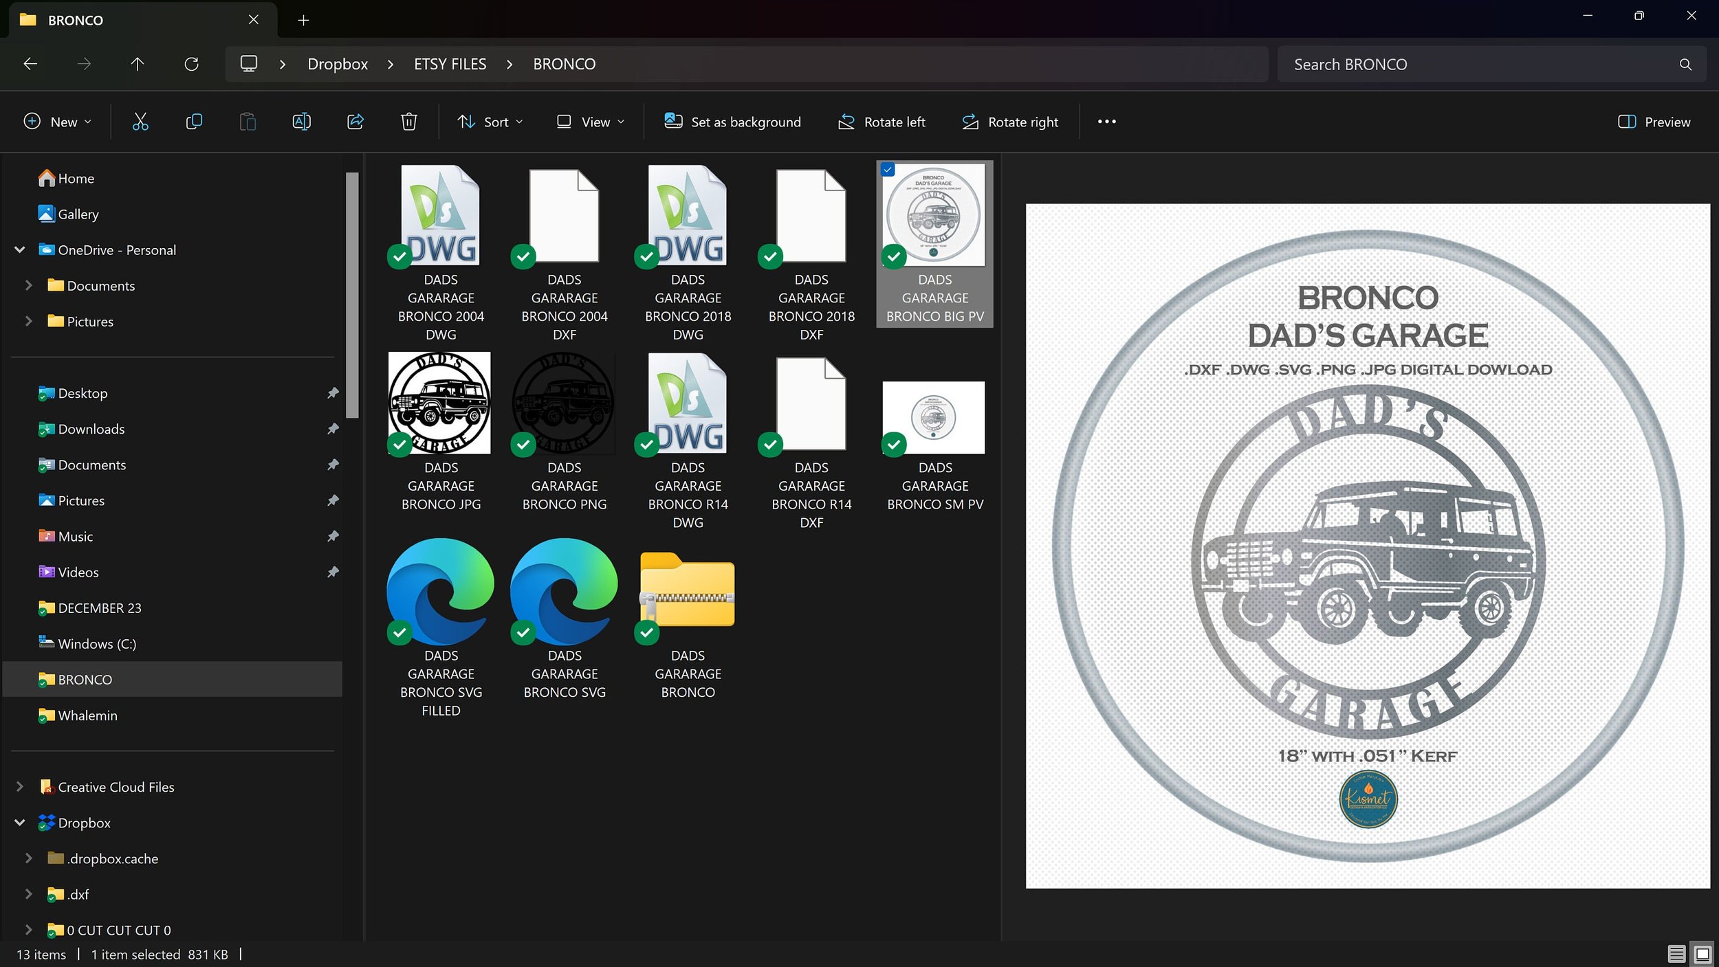Viewport: 1719px width, 967px height.
Task: Open the See more ellipsis menu
Action: (1106, 122)
